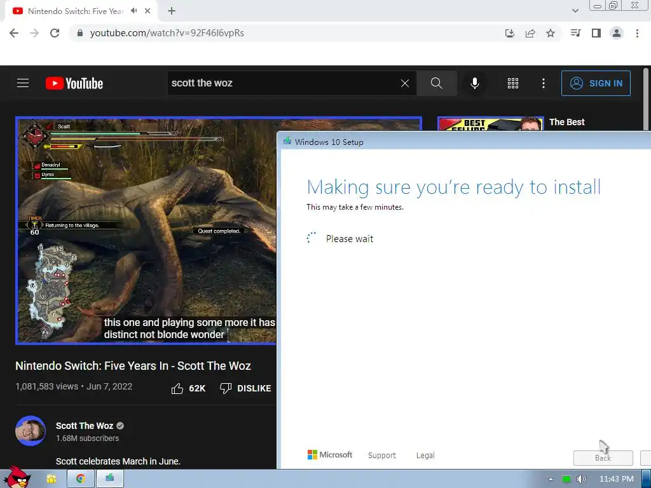Click '1,081,583 views' text
This screenshot has width=651, height=488.
(x=46, y=386)
